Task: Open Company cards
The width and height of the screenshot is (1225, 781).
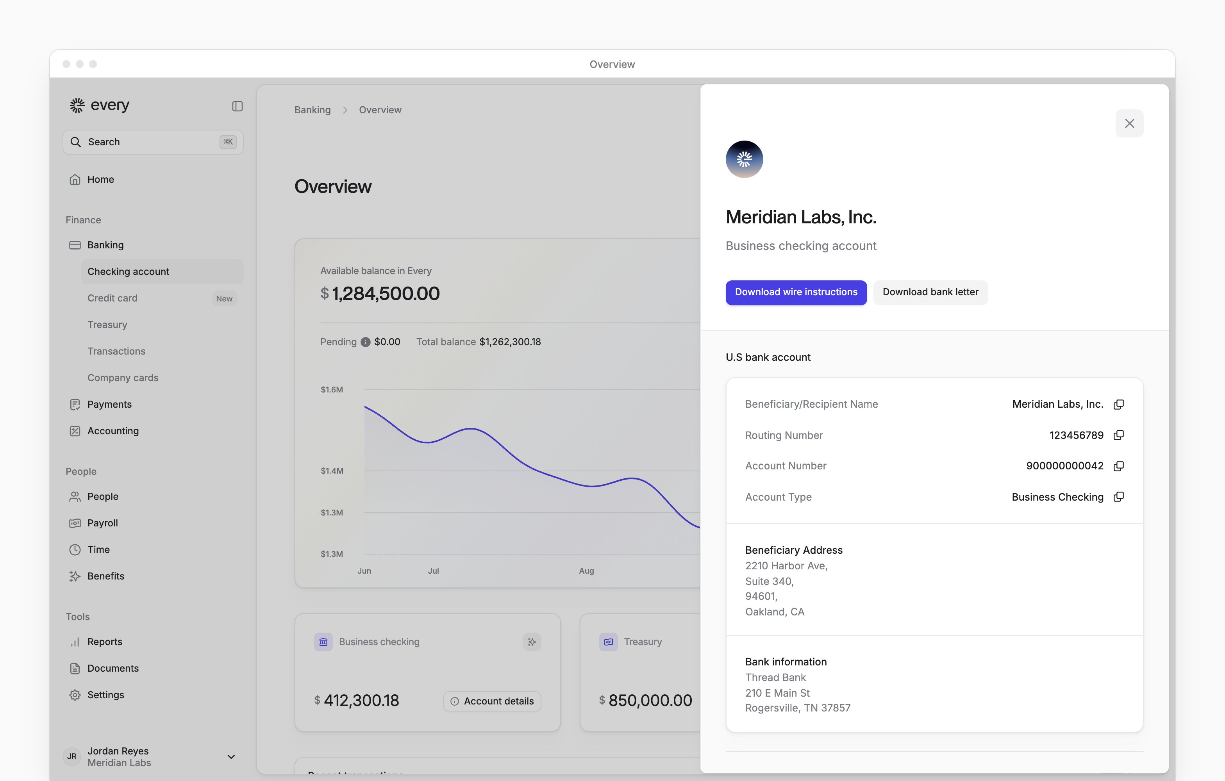Action: tap(162, 378)
